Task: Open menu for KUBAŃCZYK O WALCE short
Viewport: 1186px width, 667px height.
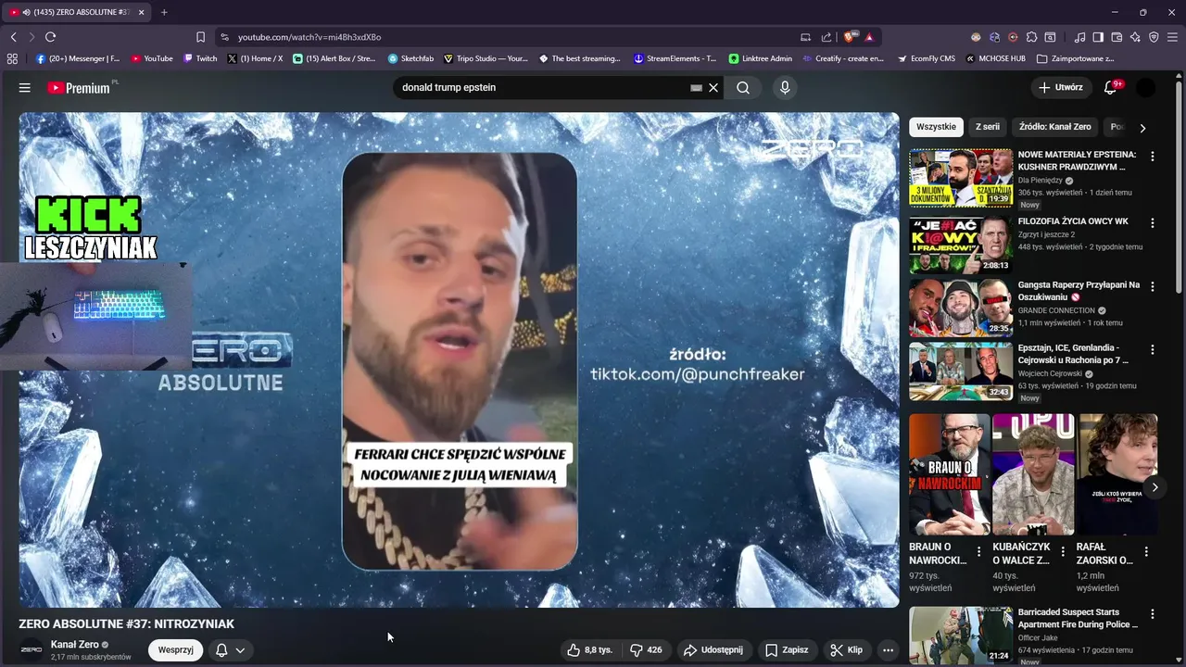Action: (x=1062, y=551)
